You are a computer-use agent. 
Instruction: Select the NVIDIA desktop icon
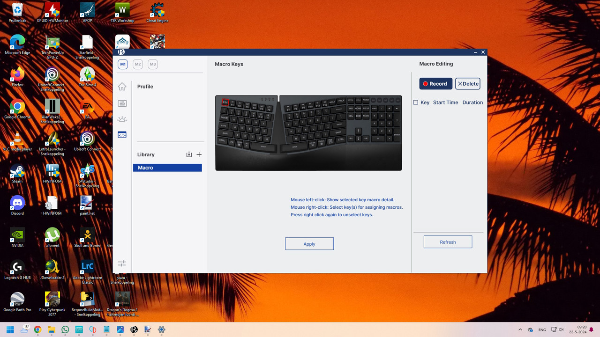(x=17, y=238)
